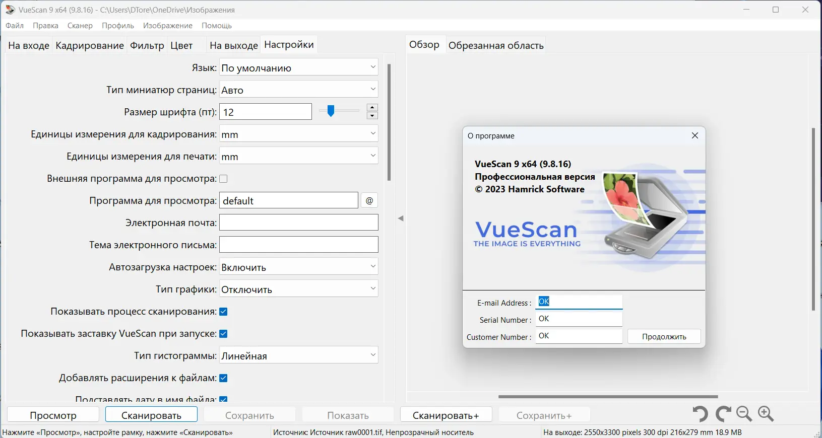The height and width of the screenshot is (438, 822).
Task: Decrease font size with down stepper arrow
Action: (x=372, y=116)
